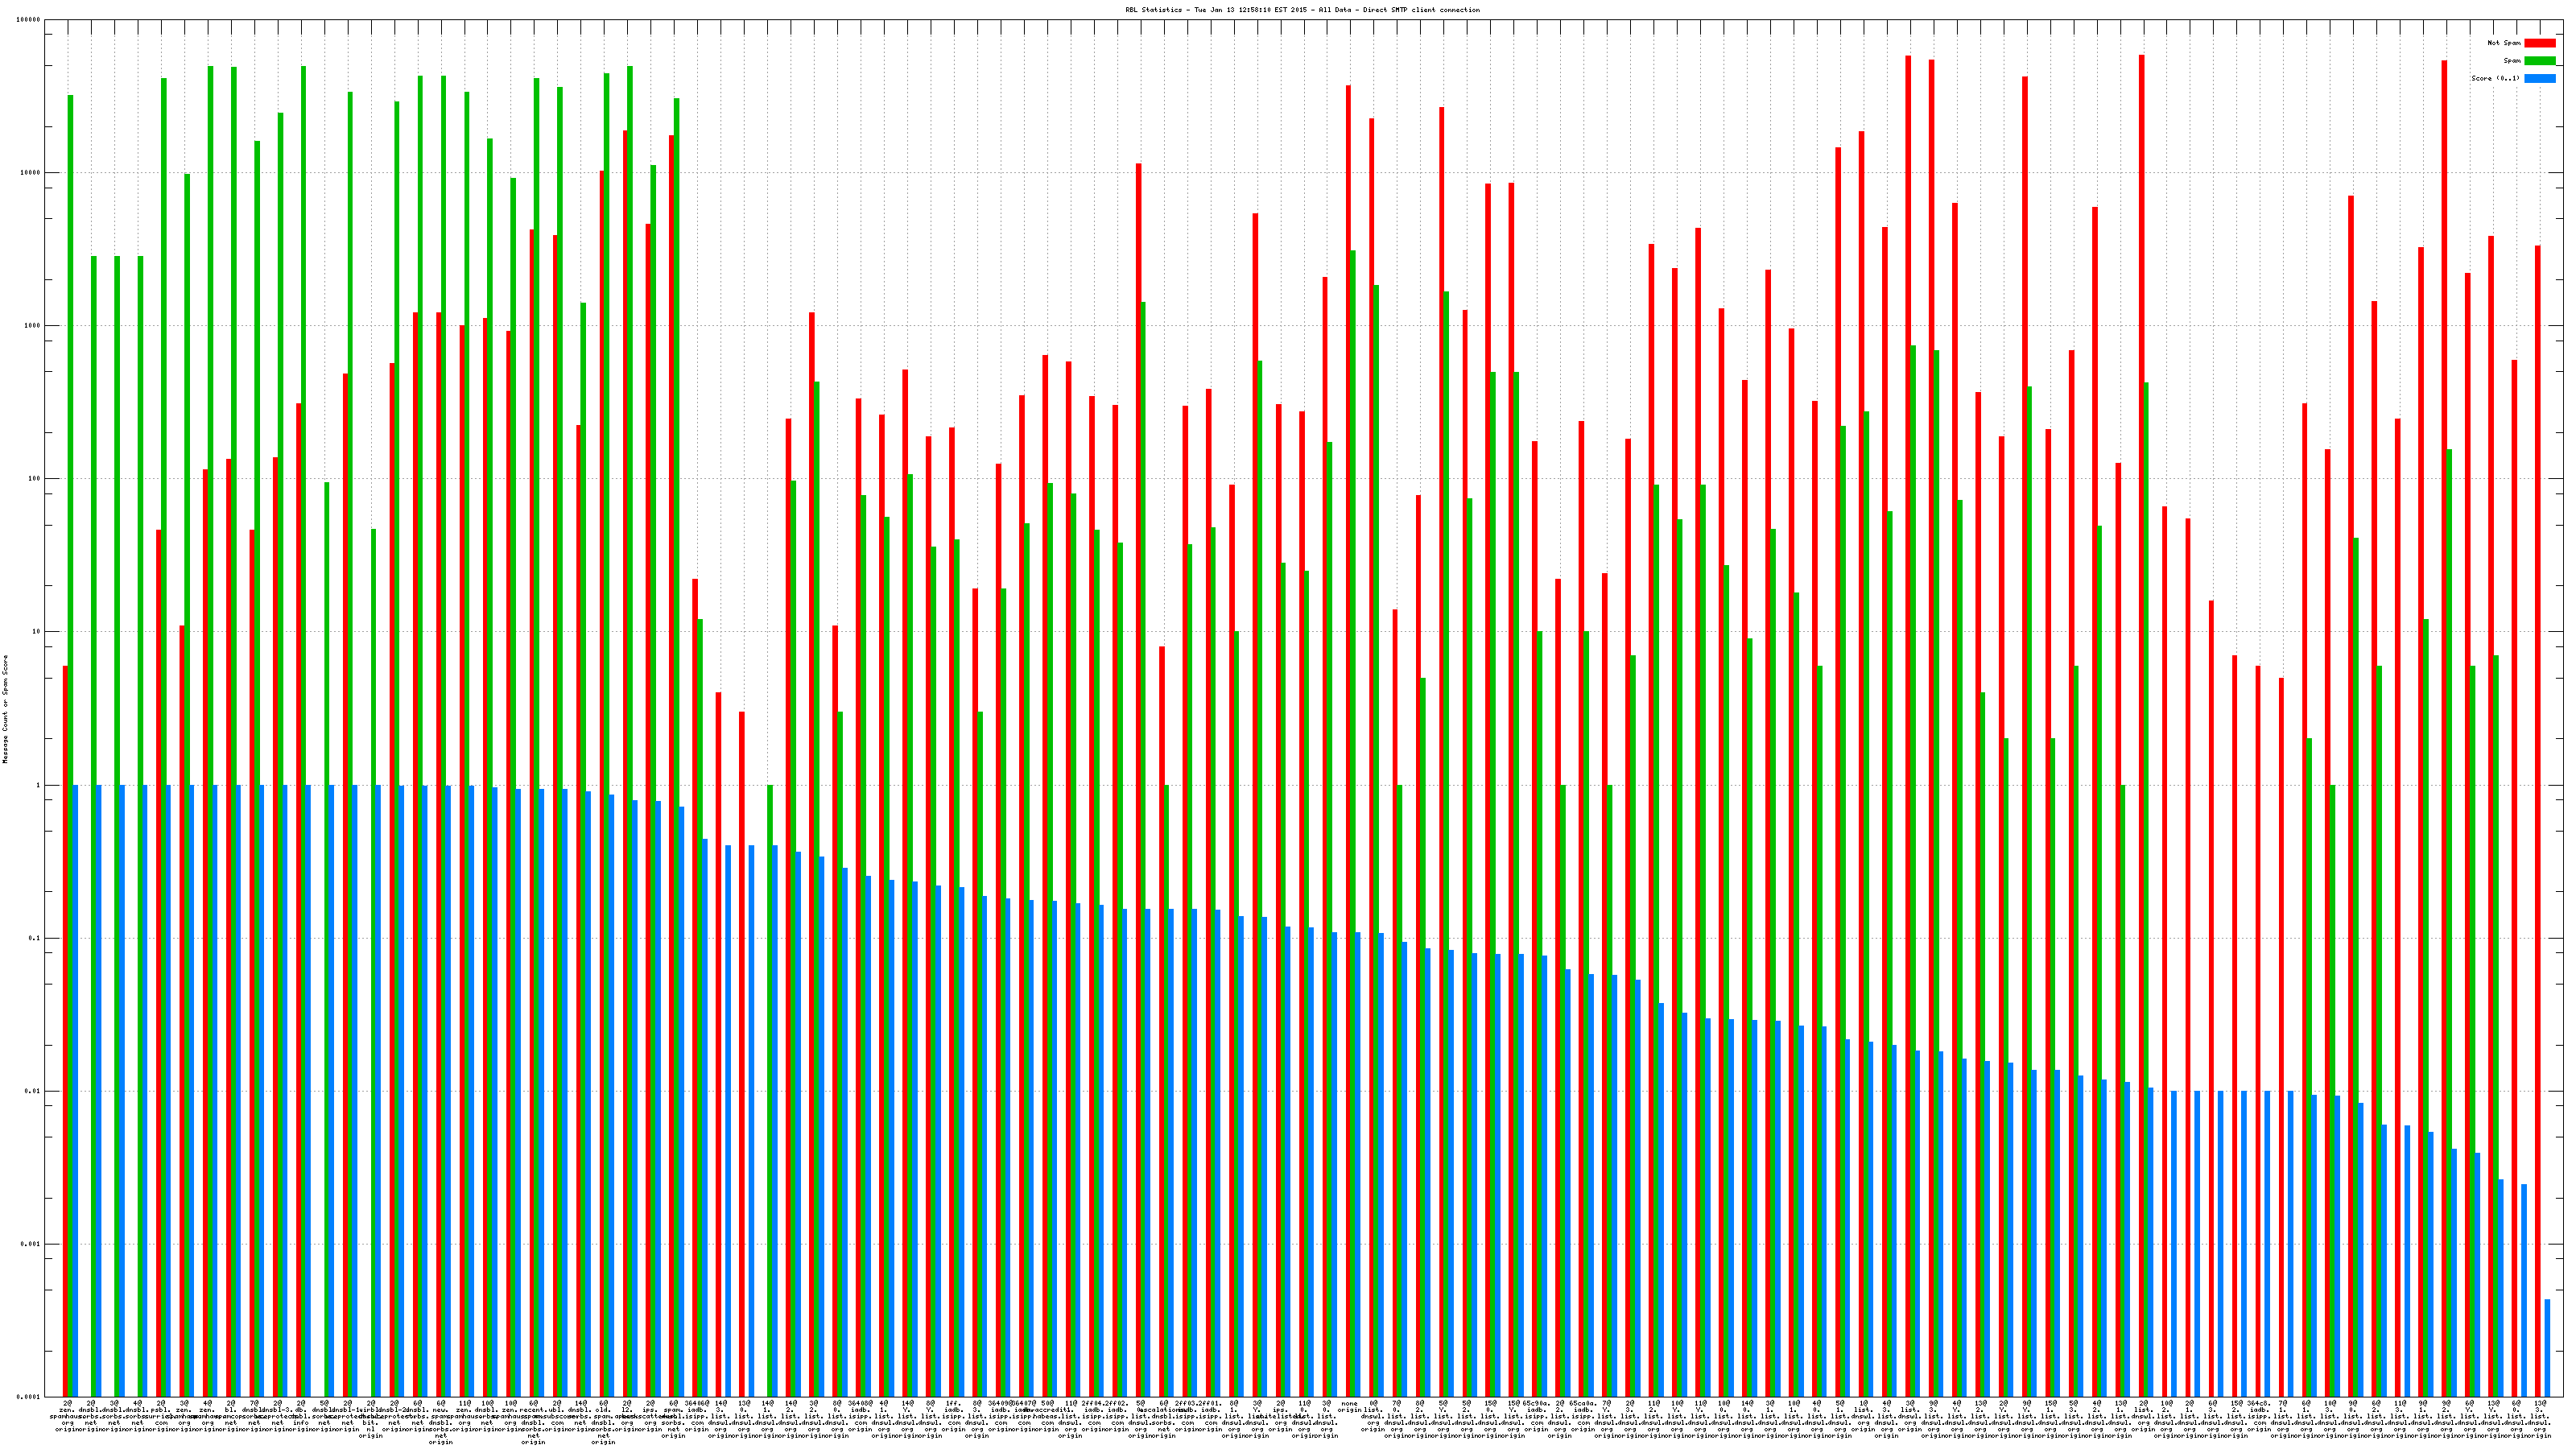
Task: Click the leftmost zen.spamhaus.org x-axis label
Action: coord(68,1417)
